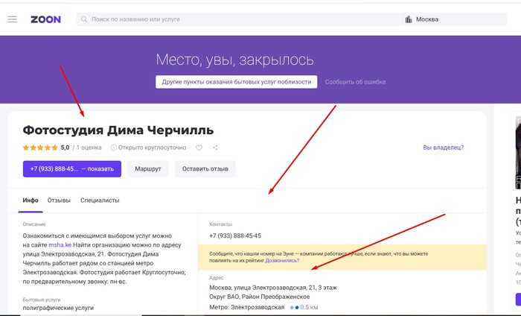Image resolution: width=521 pixels, height=316 pixels.
Task: Click the Дозвонились? link
Action: click(x=282, y=261)
